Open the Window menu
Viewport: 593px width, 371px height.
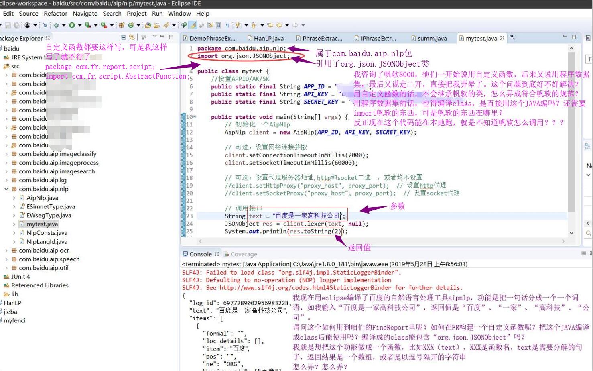(179, 13)
